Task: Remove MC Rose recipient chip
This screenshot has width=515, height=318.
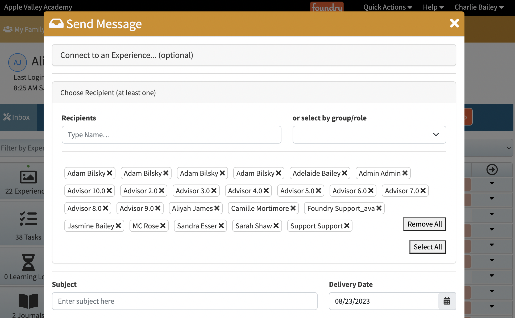Action: 163,226
